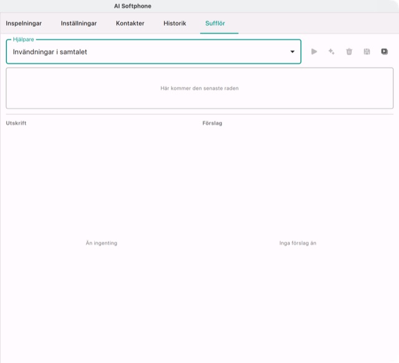The image size is (399, 363).
Task: Click the 'Förslag' column heading
Action: (212, 123)
